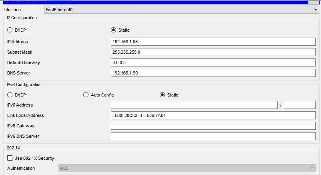The height and width of the screenshot is (175, 321).
Task: Click the Default Gateway label
Action: tap(24, 62)
